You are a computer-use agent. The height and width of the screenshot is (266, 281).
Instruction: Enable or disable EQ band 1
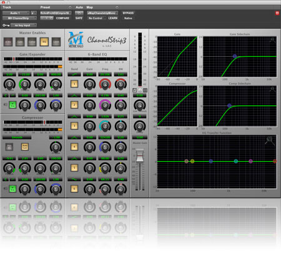[74, 84]
